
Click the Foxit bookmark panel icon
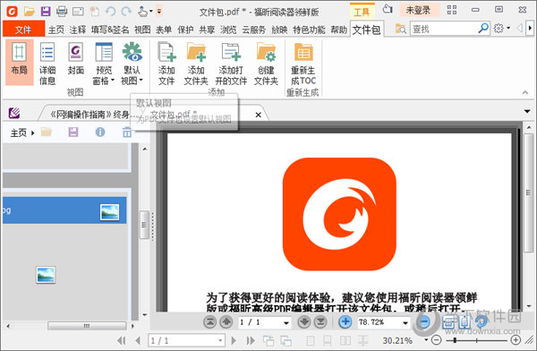14,113
